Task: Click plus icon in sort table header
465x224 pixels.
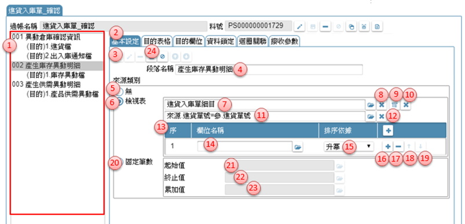Action: (387, 131)
